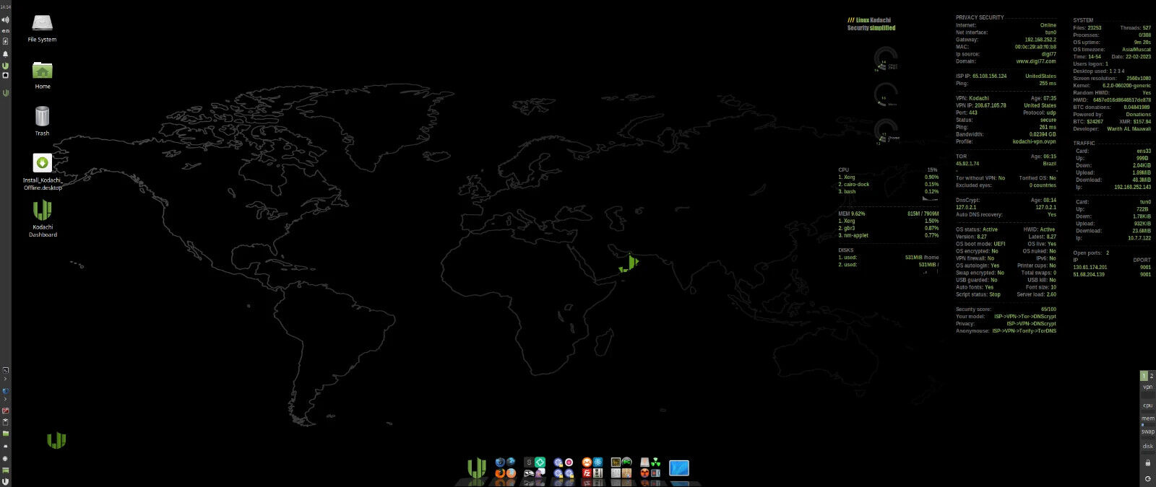Click the open port IP '51.68.204.139'
Image resolution: width=1156 pixels, height=487 pixels.
pyautogui.click(x=1089, y=274)
